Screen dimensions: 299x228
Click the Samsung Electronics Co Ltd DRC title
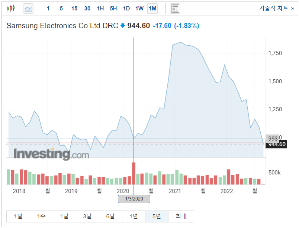62,26
